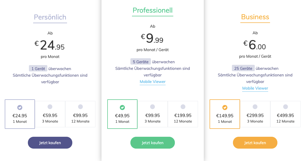Click the Persönlich plan heading
Image resolution: width=305 pixels, height=161 pixels.
pyautogui.click(x=50, y=17)
